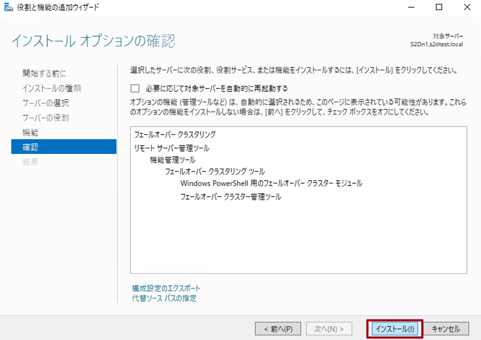Select the 確認 step in sidebar
481x340 pixels.
point(64,147)
